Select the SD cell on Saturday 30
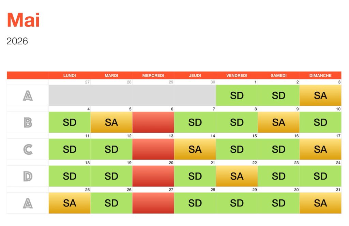 click(279, 203)
